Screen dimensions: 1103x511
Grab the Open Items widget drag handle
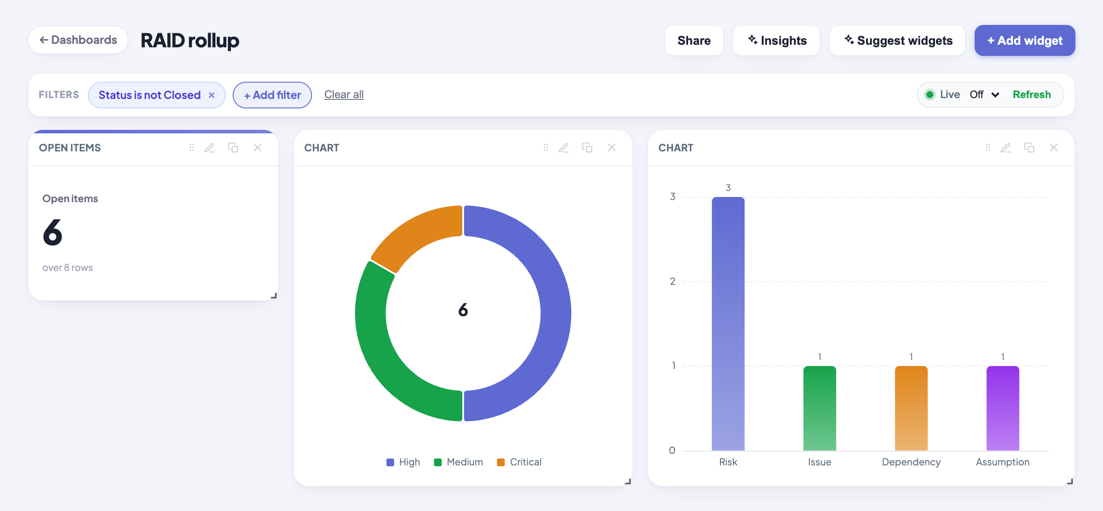[192, 148]
